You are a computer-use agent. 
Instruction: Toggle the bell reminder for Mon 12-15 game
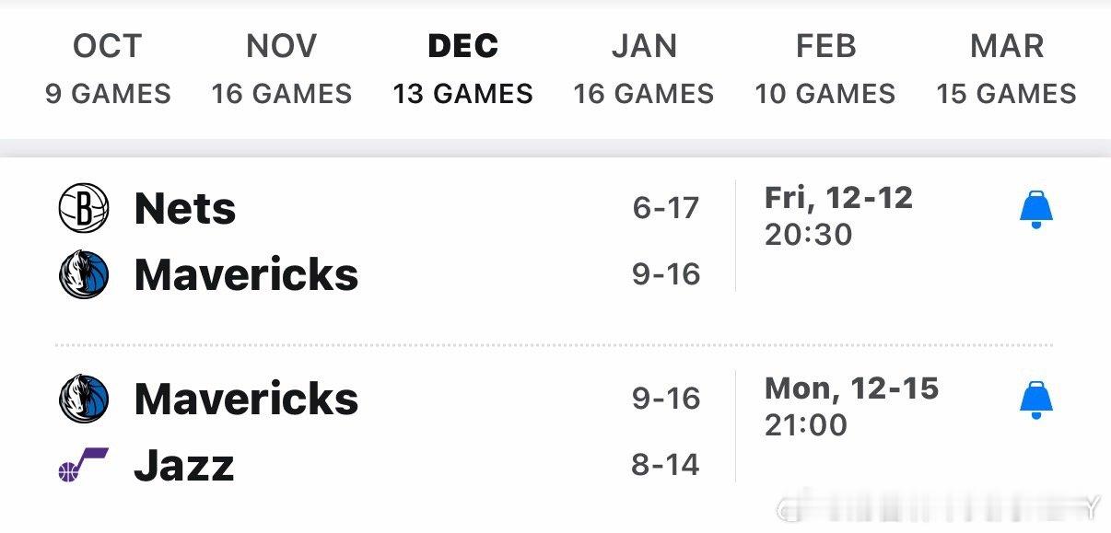tap(1035, 400)
